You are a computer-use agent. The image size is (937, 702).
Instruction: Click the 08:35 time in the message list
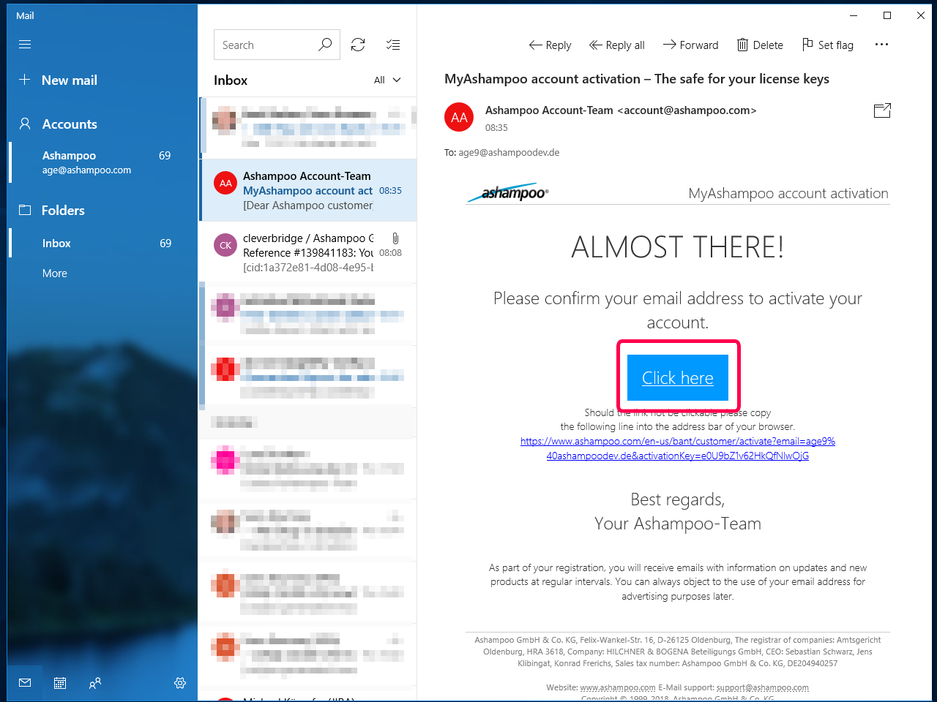click(390, 191)
